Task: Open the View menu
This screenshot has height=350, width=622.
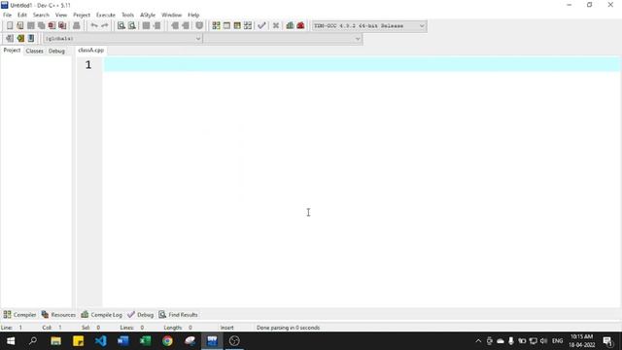Action: 60,16
